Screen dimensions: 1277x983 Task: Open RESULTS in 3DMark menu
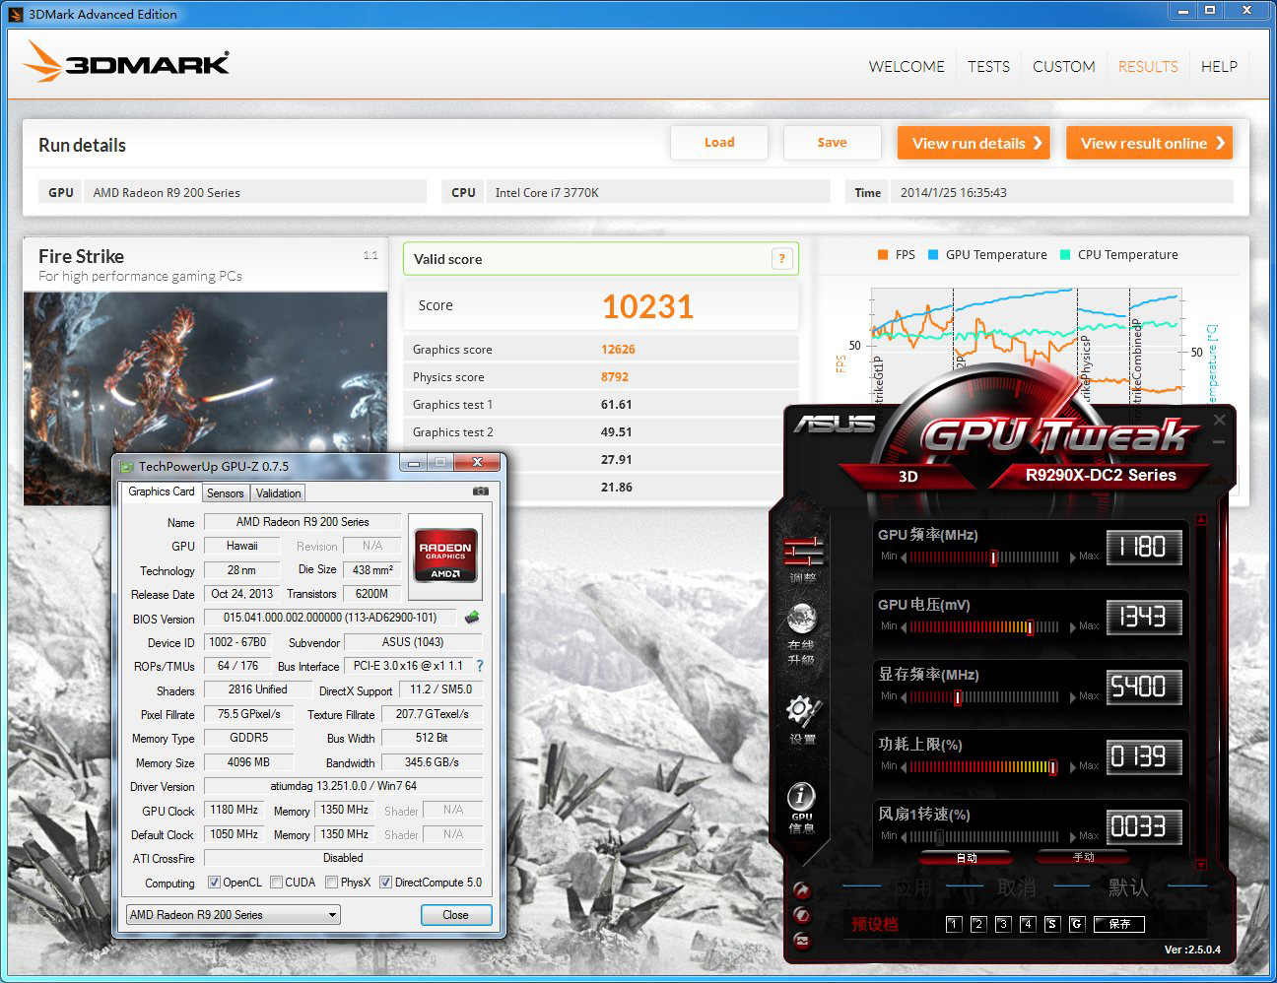pyautogui.click(x=1148, y=66)
